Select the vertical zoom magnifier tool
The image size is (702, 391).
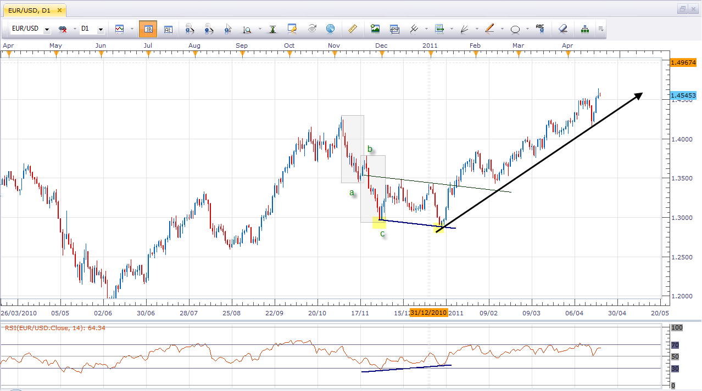pyautogui.click(x=247, y=29)
